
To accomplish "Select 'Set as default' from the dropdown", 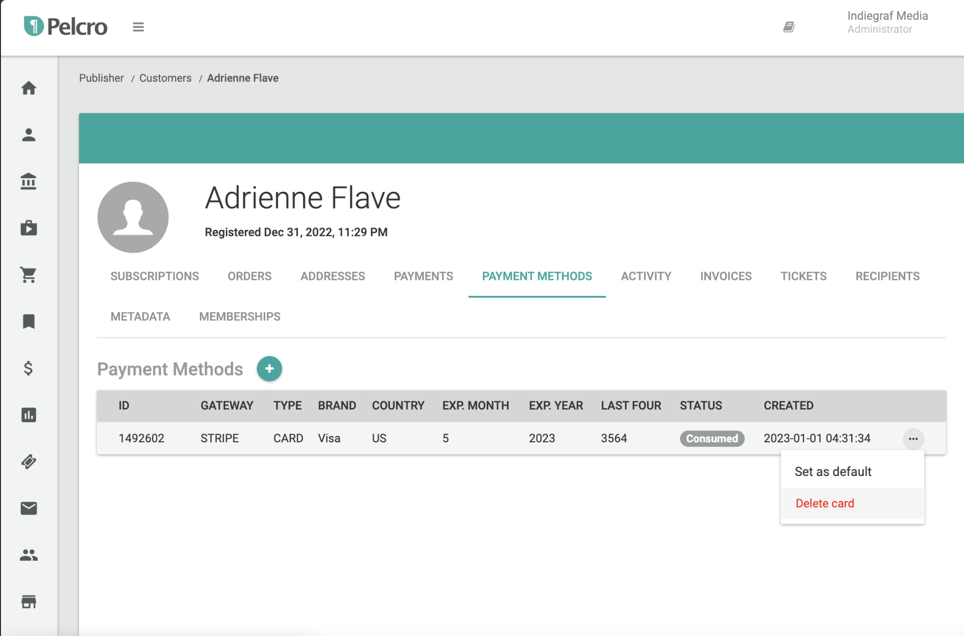I will [x=833, y=472].
